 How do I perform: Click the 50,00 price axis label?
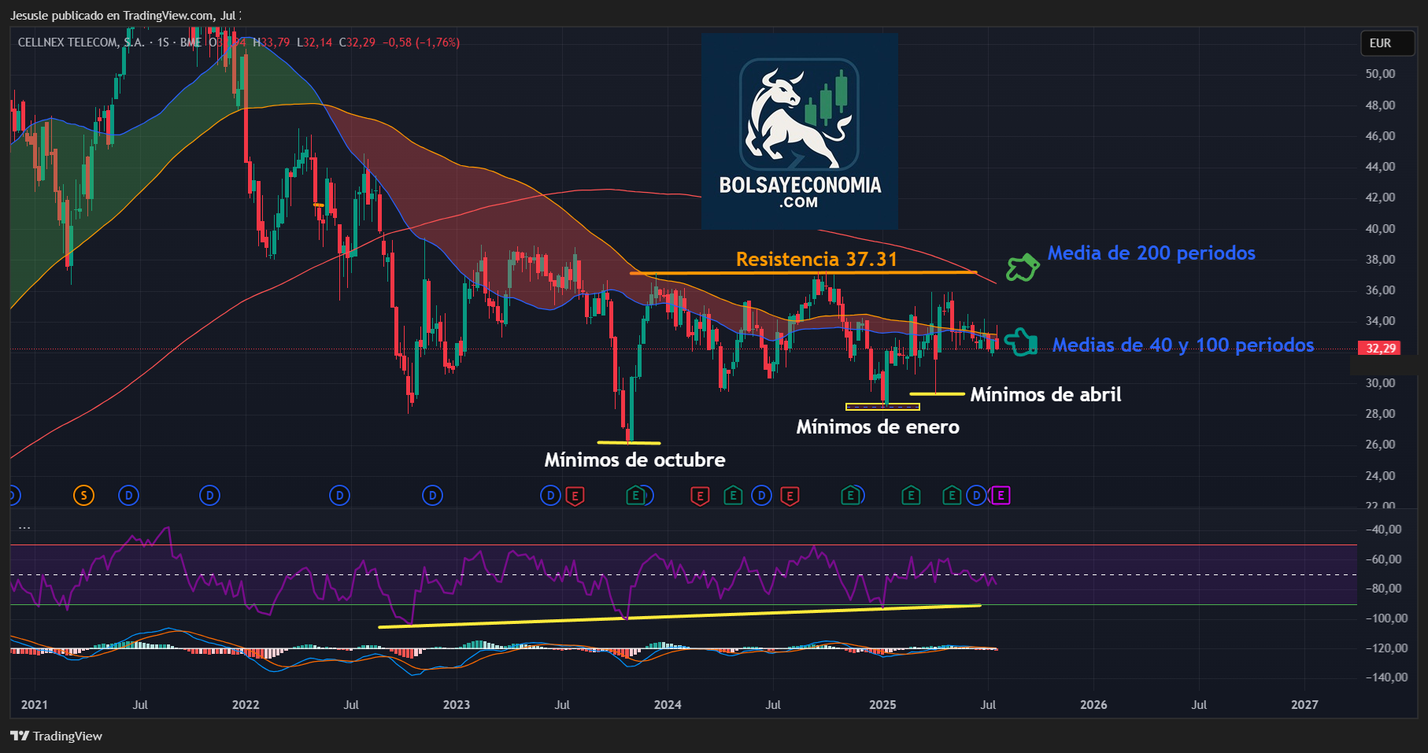pyautogui.click(x=1380, y=73)
